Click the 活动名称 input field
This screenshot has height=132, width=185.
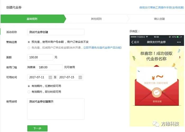click(56, 32)
